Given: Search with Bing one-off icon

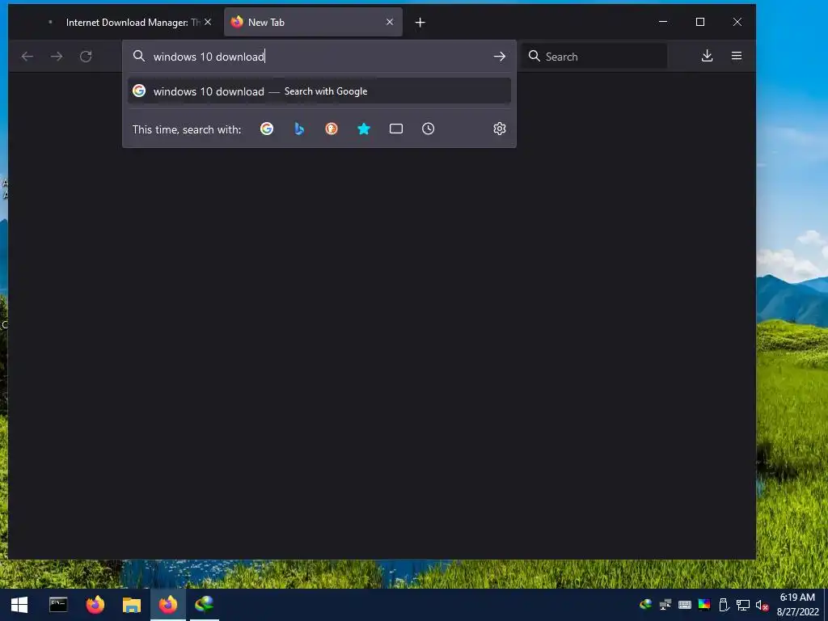Looking at the screenshot, I should click(299, 129).
